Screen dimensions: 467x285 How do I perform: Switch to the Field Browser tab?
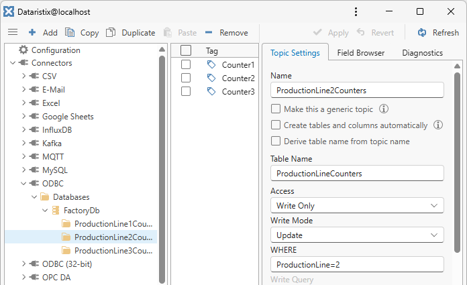[x=361, y=53]
